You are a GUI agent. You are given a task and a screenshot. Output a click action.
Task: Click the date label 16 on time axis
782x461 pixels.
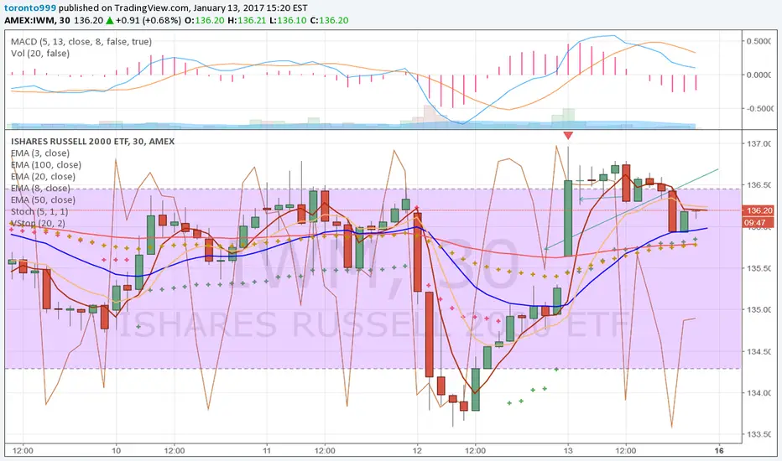[719, 451]
